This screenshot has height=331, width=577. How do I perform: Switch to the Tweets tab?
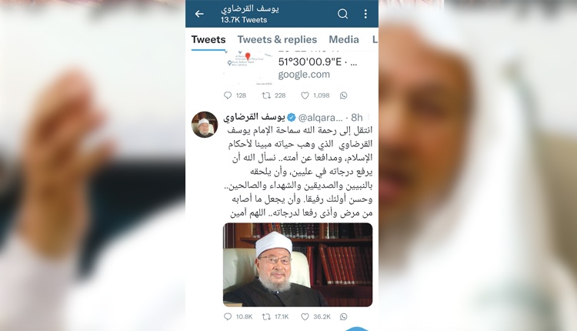pos(208,39)
